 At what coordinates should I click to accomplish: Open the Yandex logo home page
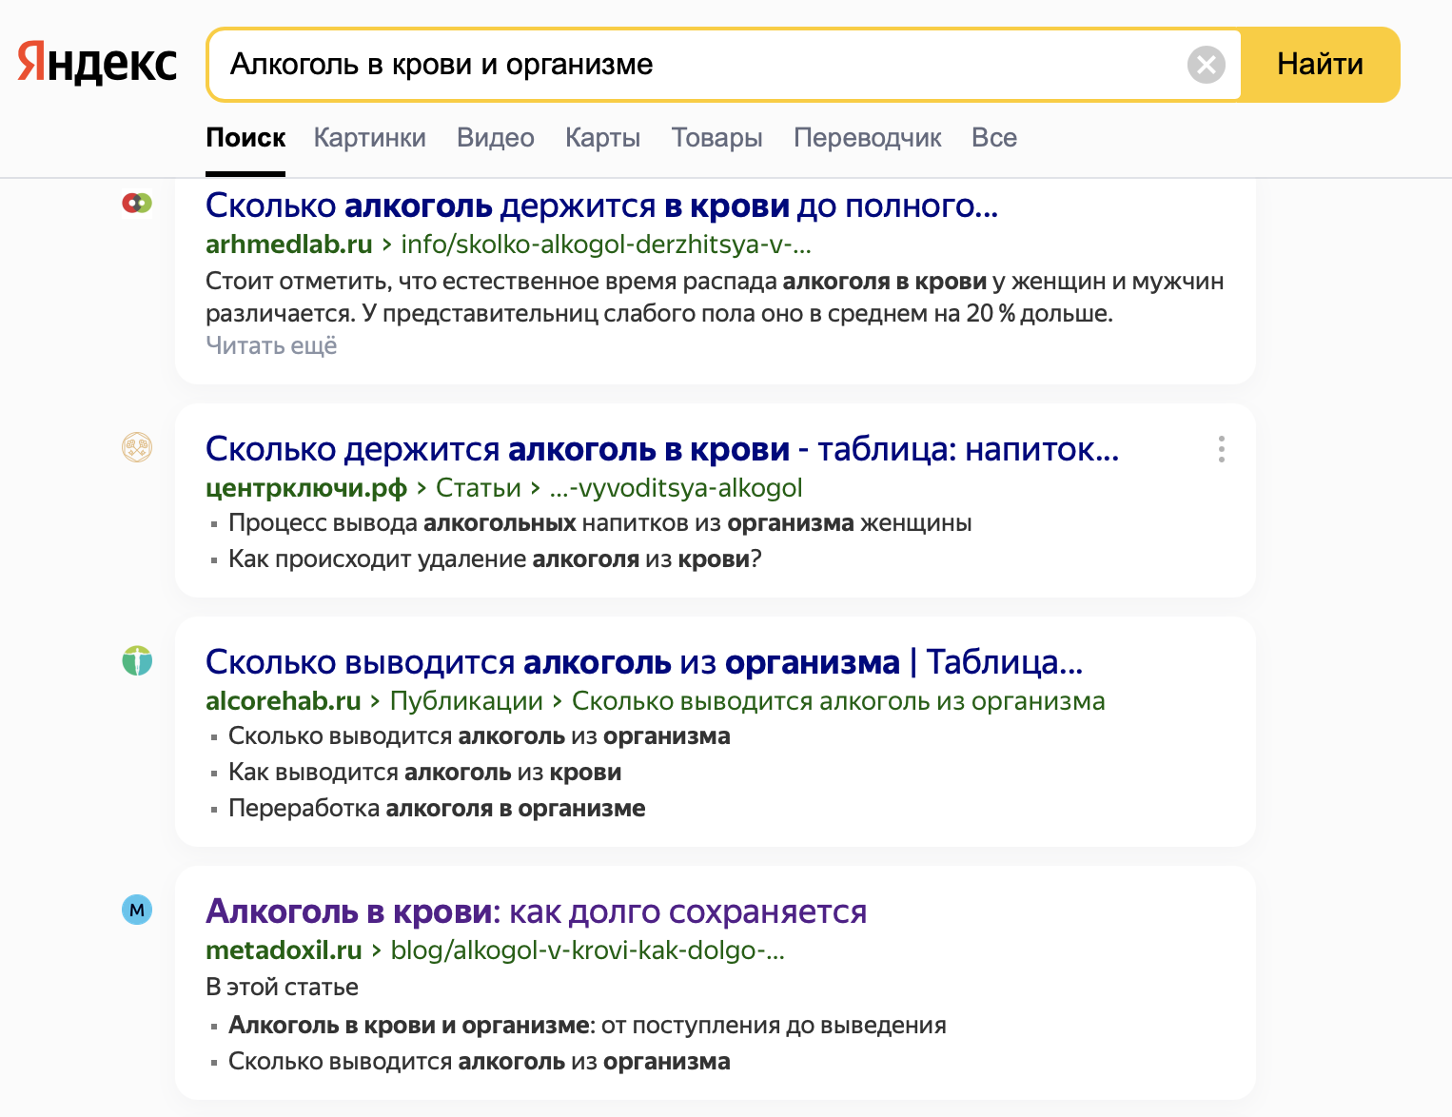click(x=97, y=64)
